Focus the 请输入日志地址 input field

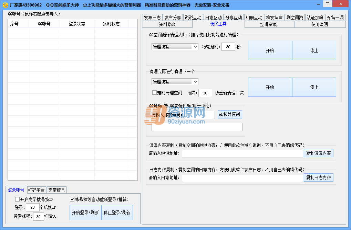tap(242, 178)
